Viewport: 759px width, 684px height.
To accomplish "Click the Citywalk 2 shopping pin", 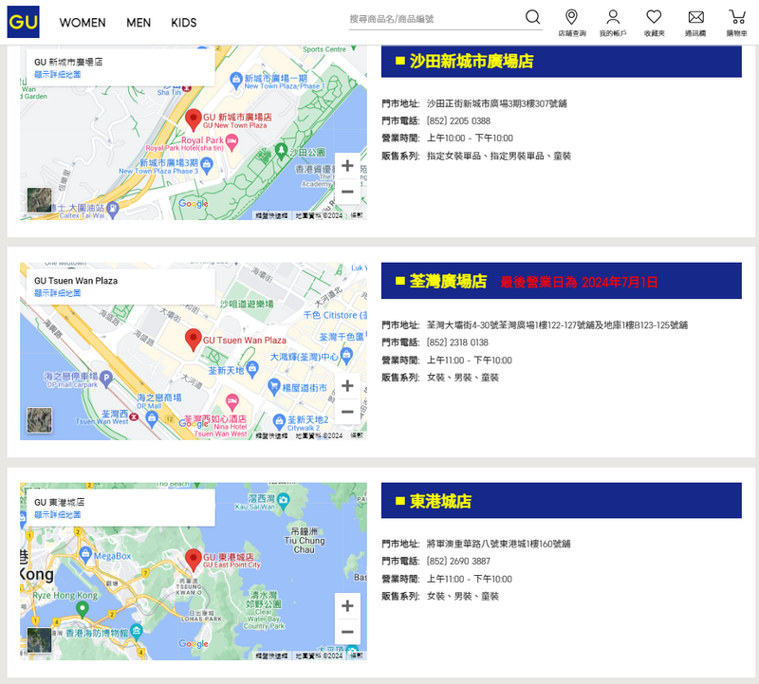I will (279, 422).
